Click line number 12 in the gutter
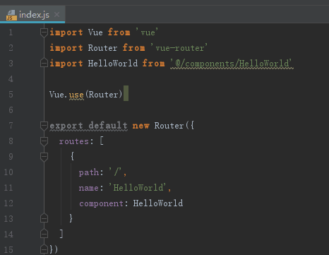The image size is (329, 255). [x=8, y=203]
